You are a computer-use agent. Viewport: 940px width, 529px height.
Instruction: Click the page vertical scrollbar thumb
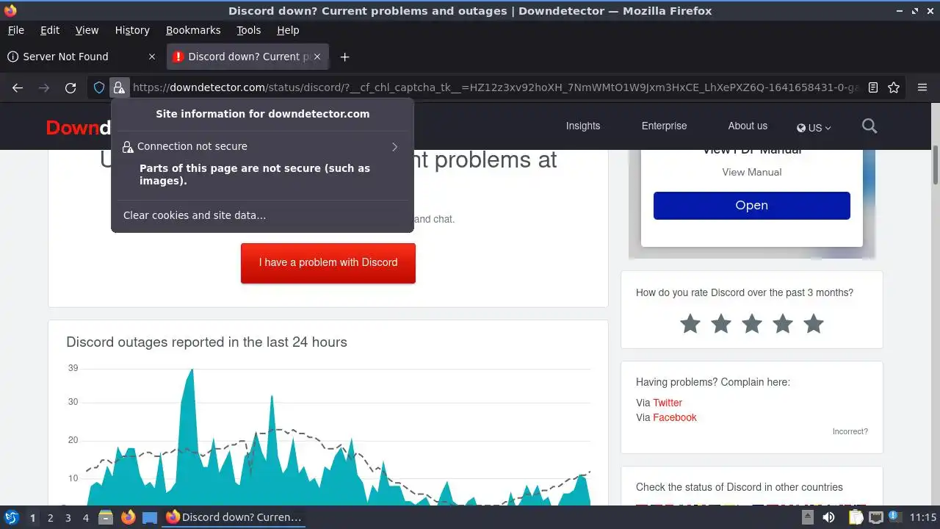[936, 165]
